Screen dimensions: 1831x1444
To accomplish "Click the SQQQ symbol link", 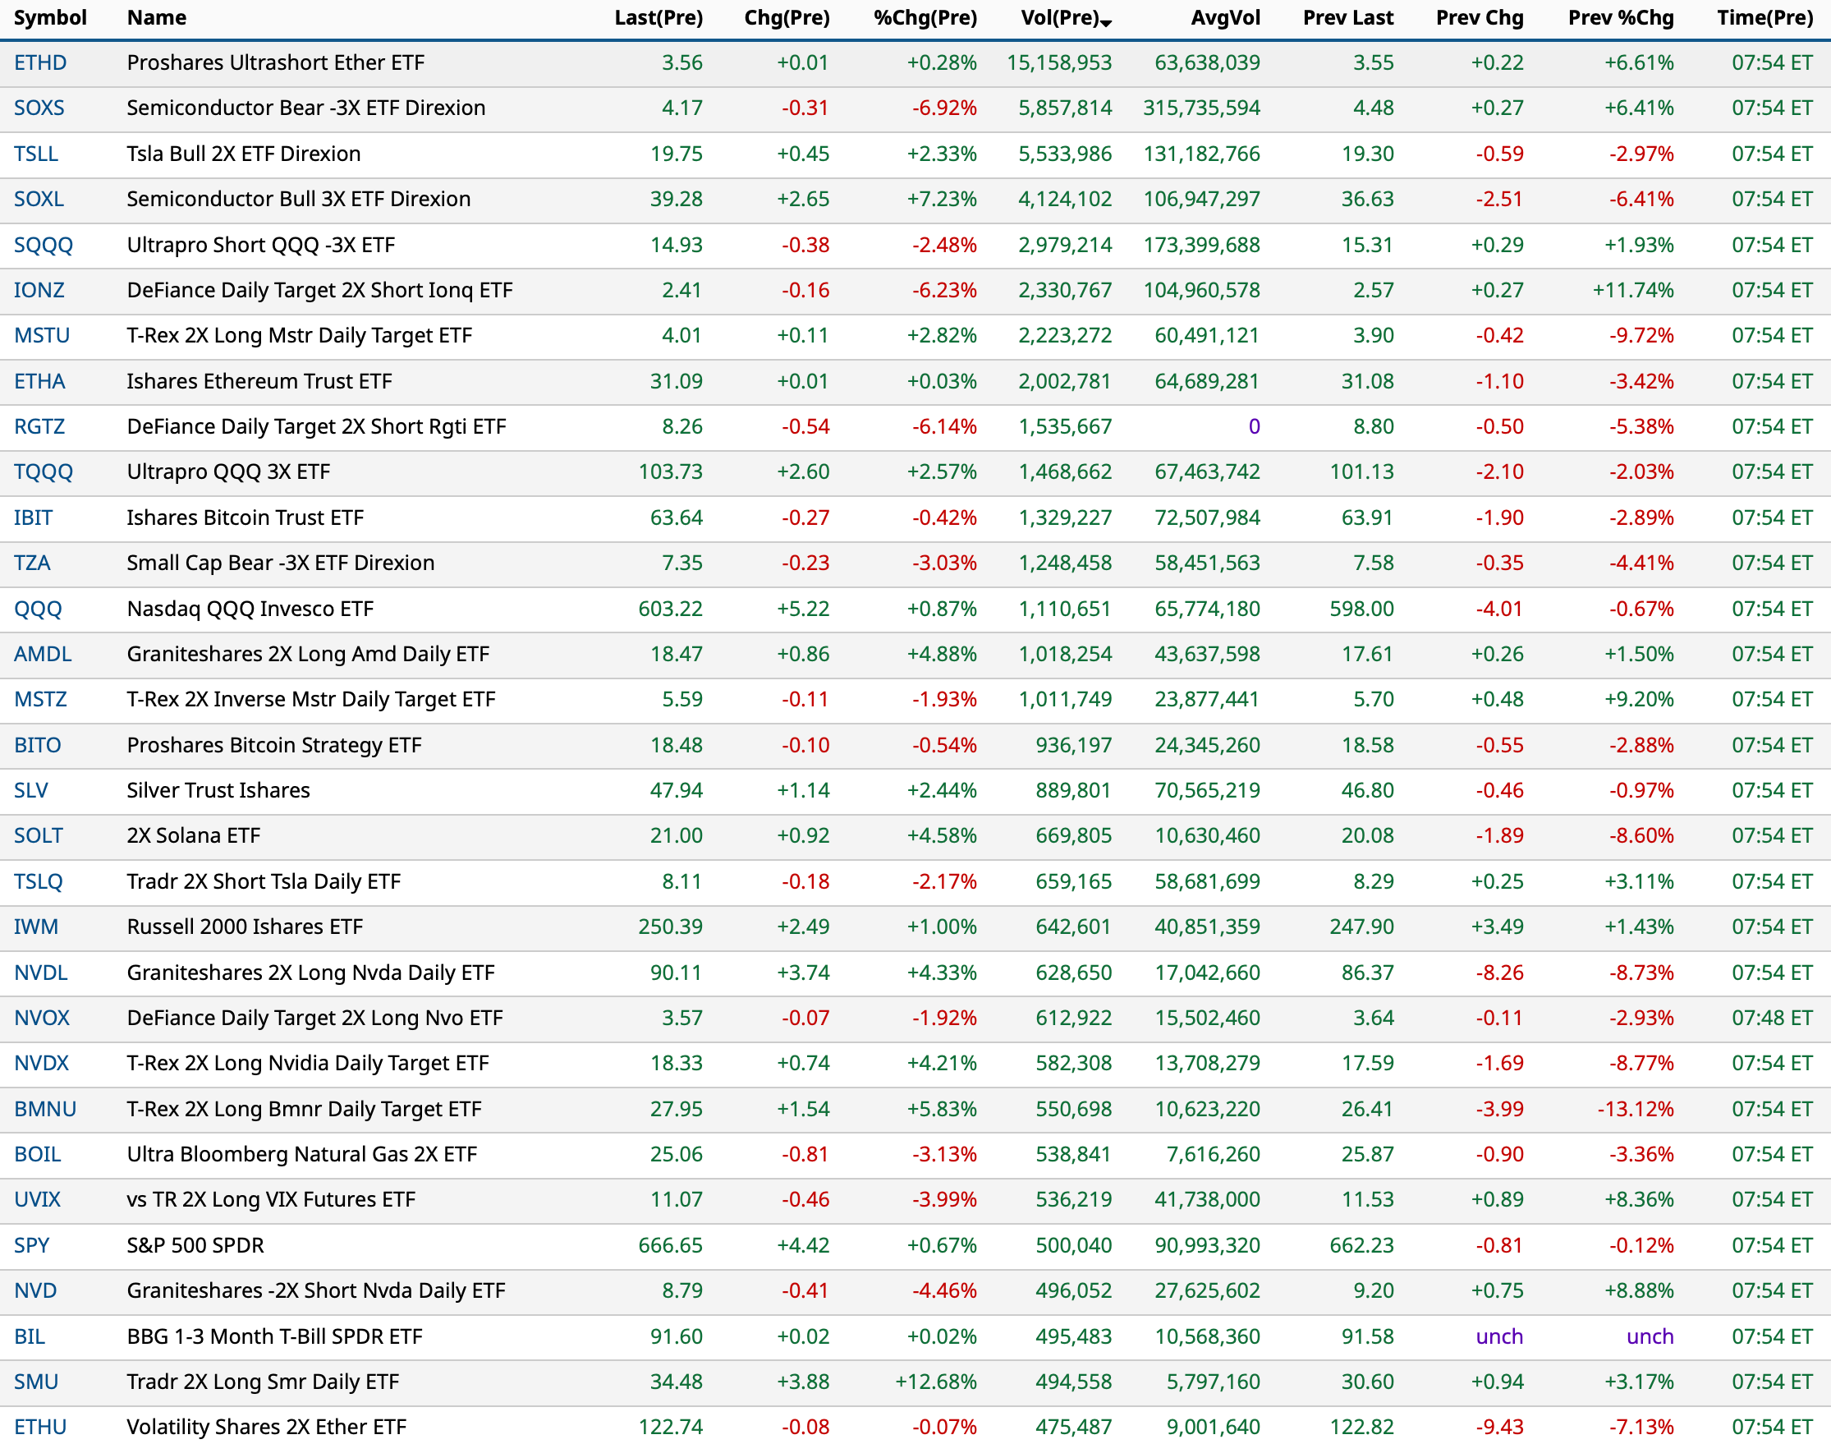I will (43, 245).
